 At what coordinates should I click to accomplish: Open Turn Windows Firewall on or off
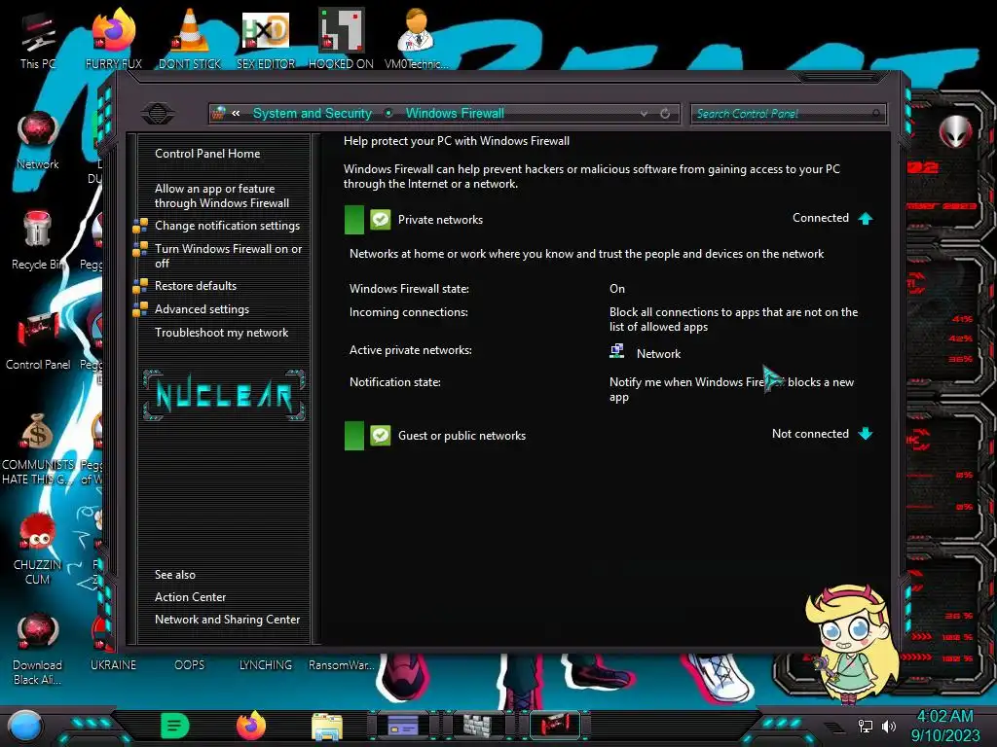pyautogui.click(x=228, y=256)
